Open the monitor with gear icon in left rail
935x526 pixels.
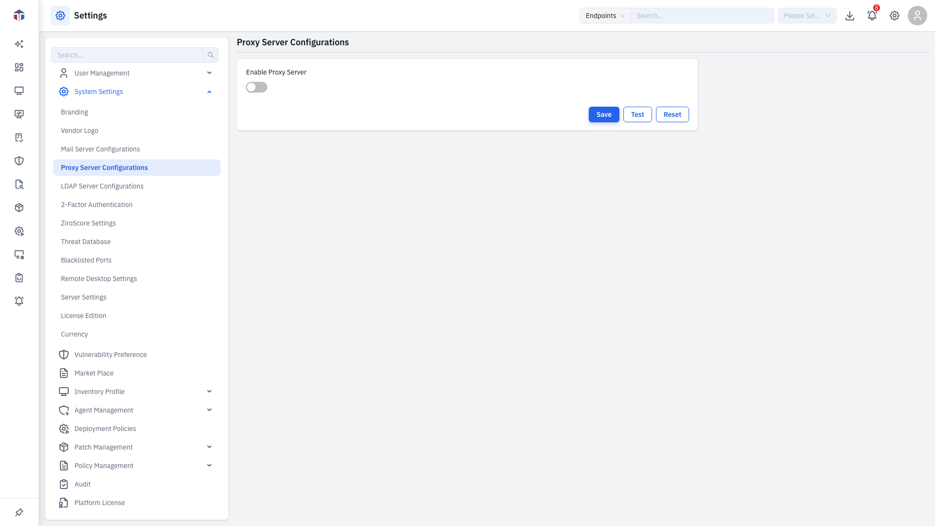click(x=19, y=254)
